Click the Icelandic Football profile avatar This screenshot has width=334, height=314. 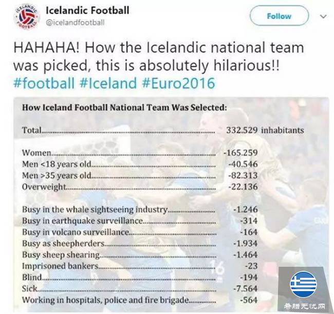pos(25,16)
